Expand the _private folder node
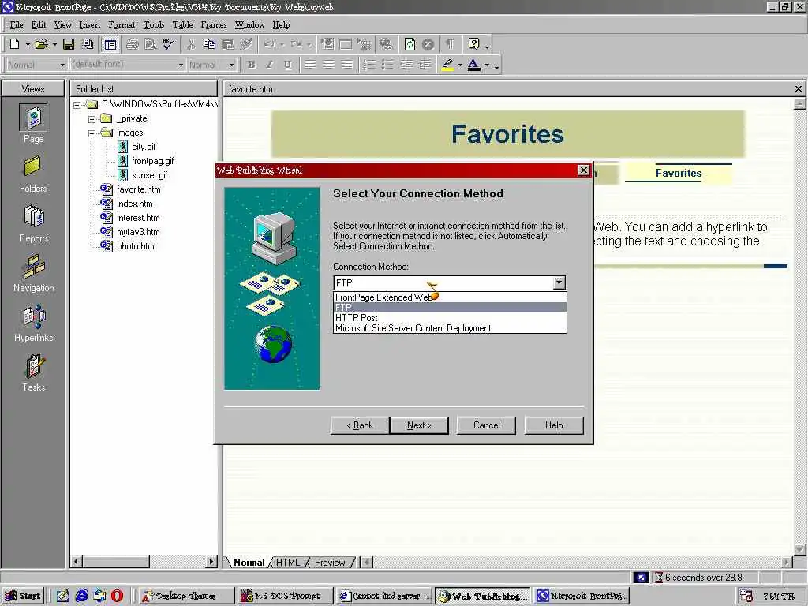 click(x=92, y=119)
